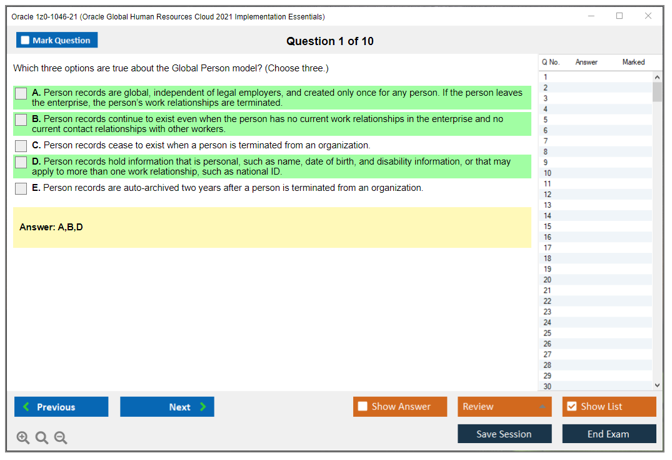Viewport: 672px width, 460px height.
Task: Select question 3 in the list
Action: point(595,99)
